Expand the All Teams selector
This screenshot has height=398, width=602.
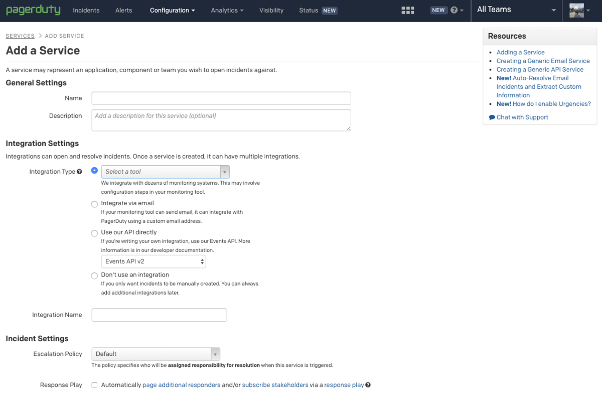pos(517,10)
